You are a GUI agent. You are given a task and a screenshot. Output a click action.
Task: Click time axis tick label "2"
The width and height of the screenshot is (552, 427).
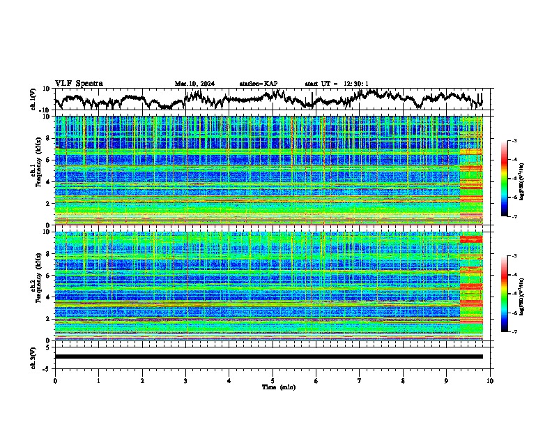142,381
